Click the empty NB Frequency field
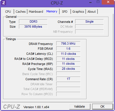 click(89, 32)
